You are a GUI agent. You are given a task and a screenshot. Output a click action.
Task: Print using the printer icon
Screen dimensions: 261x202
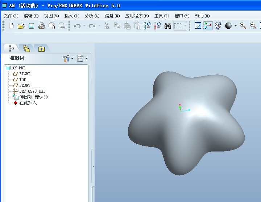[41, 26]
